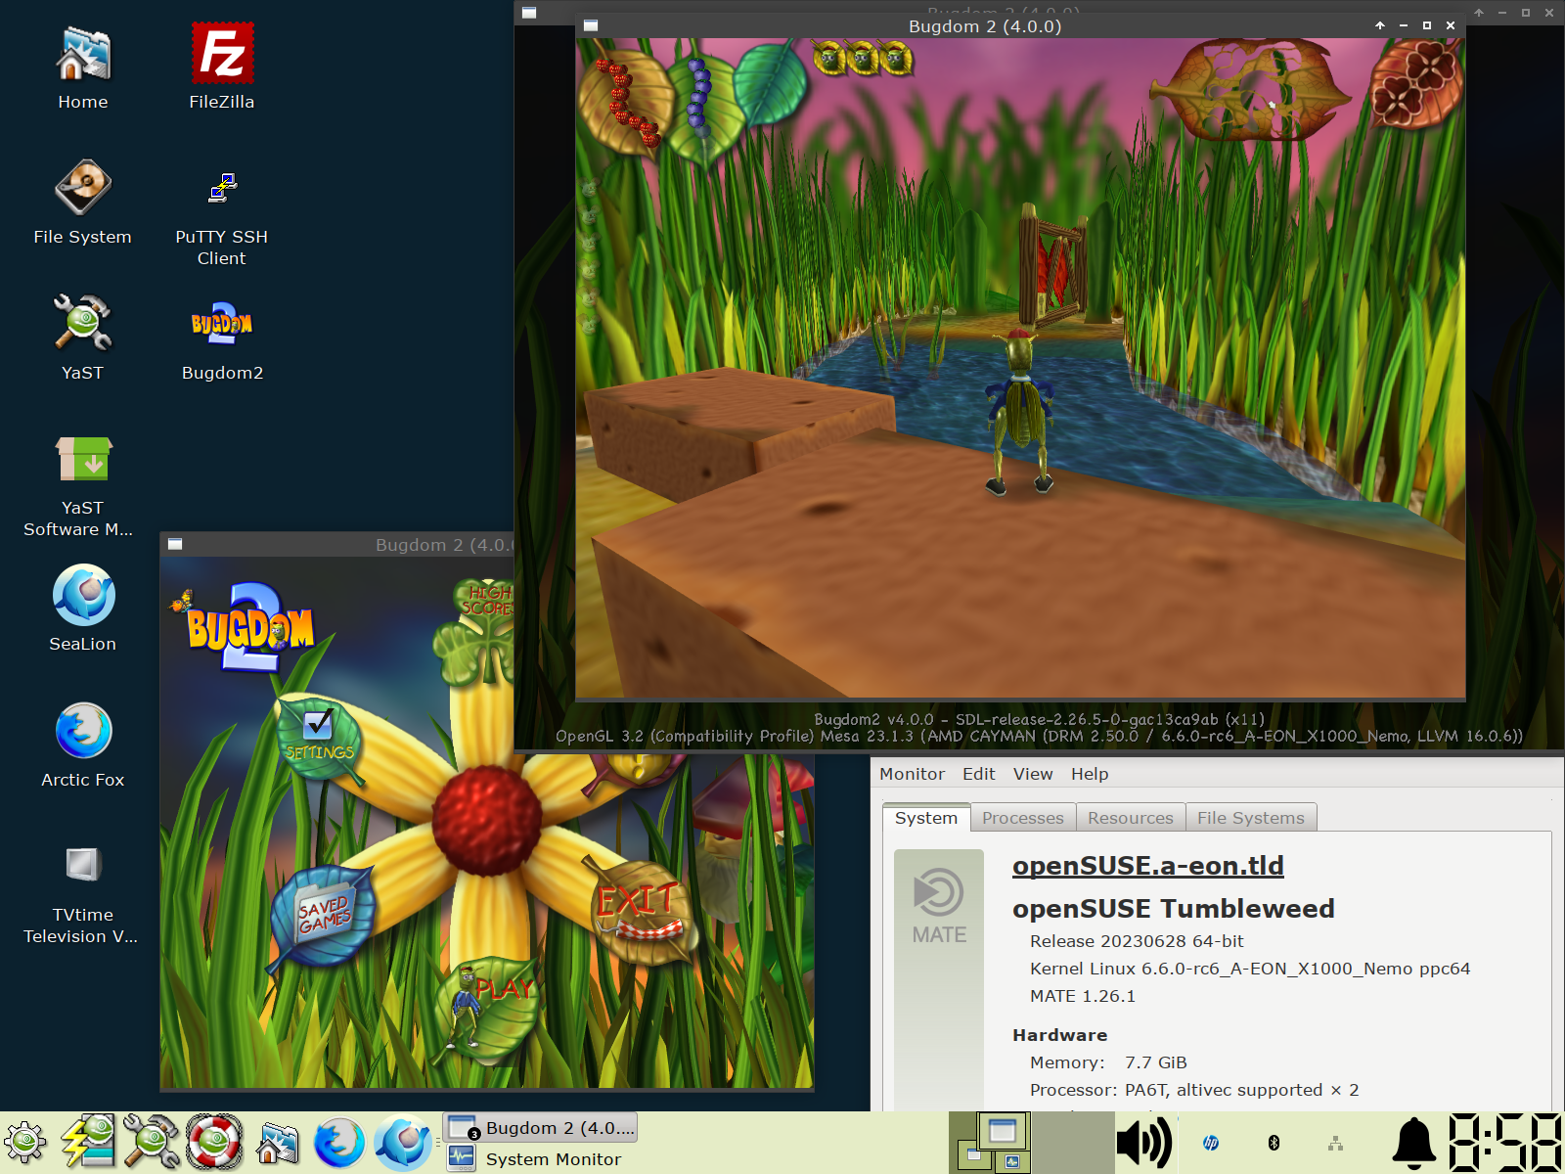
Task: Launch PuTTY SSH Client from desktop
Action: pyautogui.click(x=222, y=213)
